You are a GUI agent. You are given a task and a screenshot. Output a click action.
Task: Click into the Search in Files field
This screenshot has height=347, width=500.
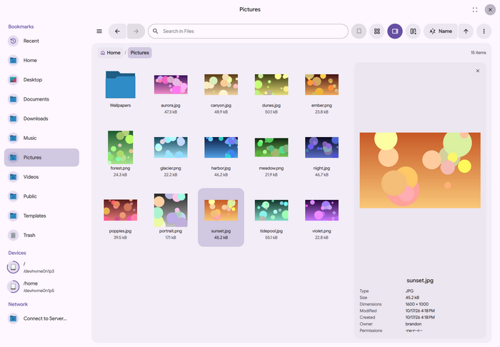pyautogui.click(x=248, y=31)
